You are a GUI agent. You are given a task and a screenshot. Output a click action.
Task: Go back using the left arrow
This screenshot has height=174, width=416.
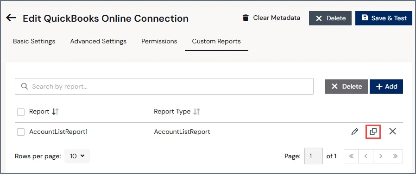point(11,18)
